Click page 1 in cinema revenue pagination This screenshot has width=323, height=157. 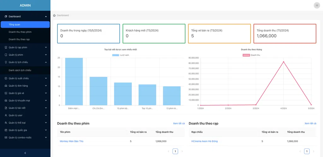pyautogui.click(x=307, y=151)
